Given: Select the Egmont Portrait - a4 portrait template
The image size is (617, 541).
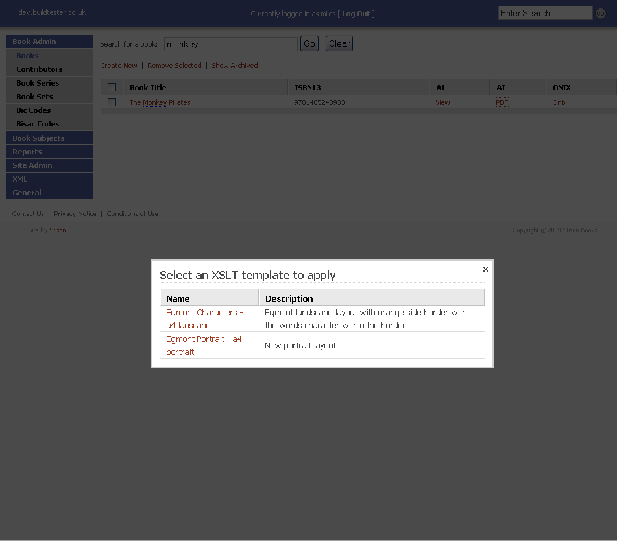Looking at the screenshot, I should click(x=204, y=345).
